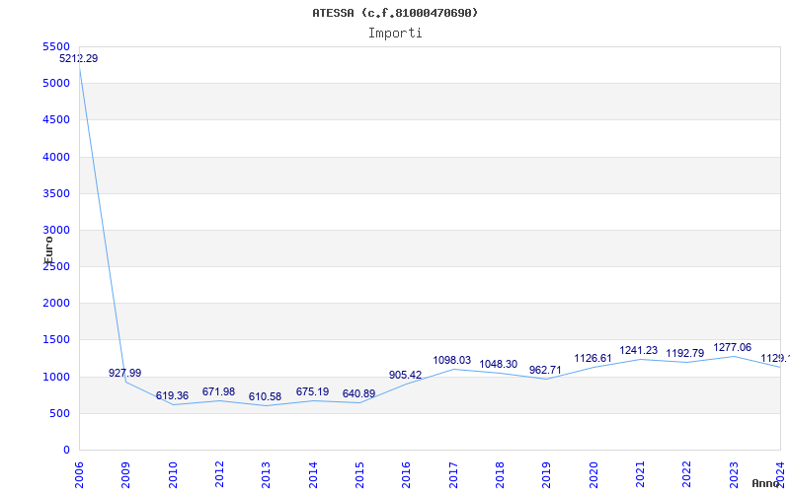
Task: Select the data label 675.19
Action: [x=312, y=391]
